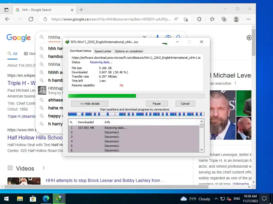Image resolution: width=273 pixels, height=204 pixels.
Task: Click the green download progress bar
Action: click(136, 96)
